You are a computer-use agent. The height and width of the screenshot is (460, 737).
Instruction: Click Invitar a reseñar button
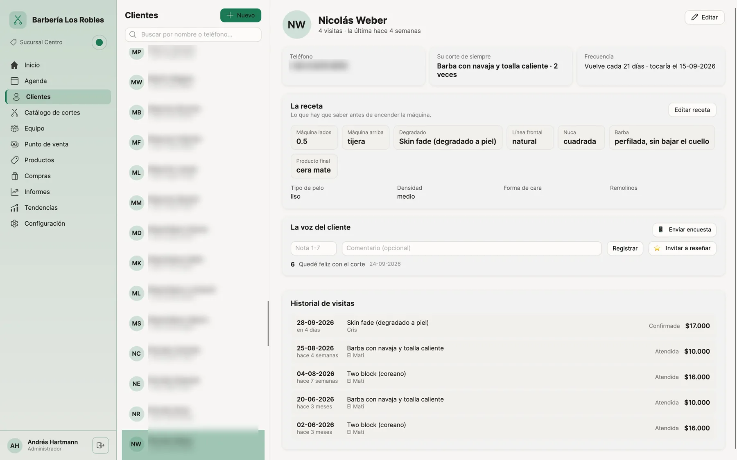click(x=683, y=248)
